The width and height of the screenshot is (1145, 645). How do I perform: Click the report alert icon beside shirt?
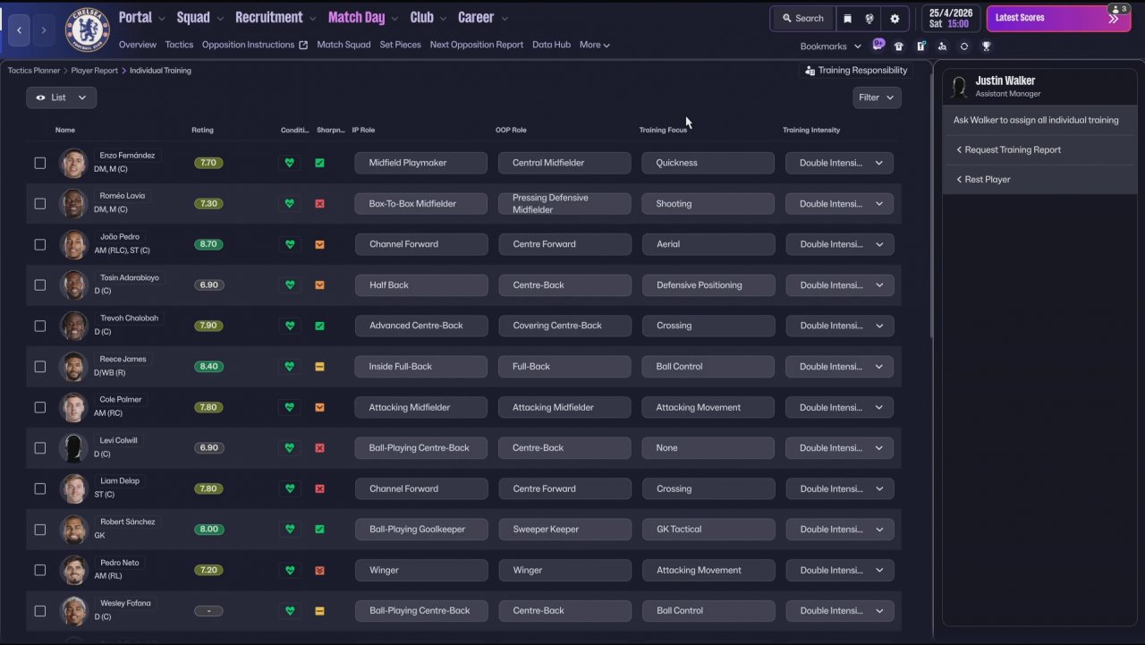click(920, 47)
